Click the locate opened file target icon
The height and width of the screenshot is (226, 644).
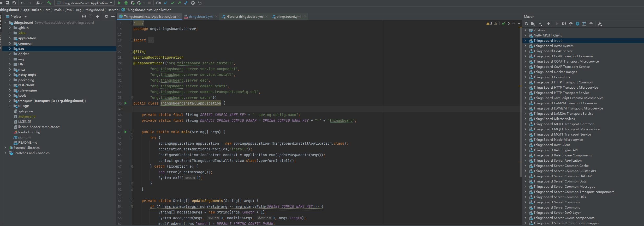tap(84, 16)
